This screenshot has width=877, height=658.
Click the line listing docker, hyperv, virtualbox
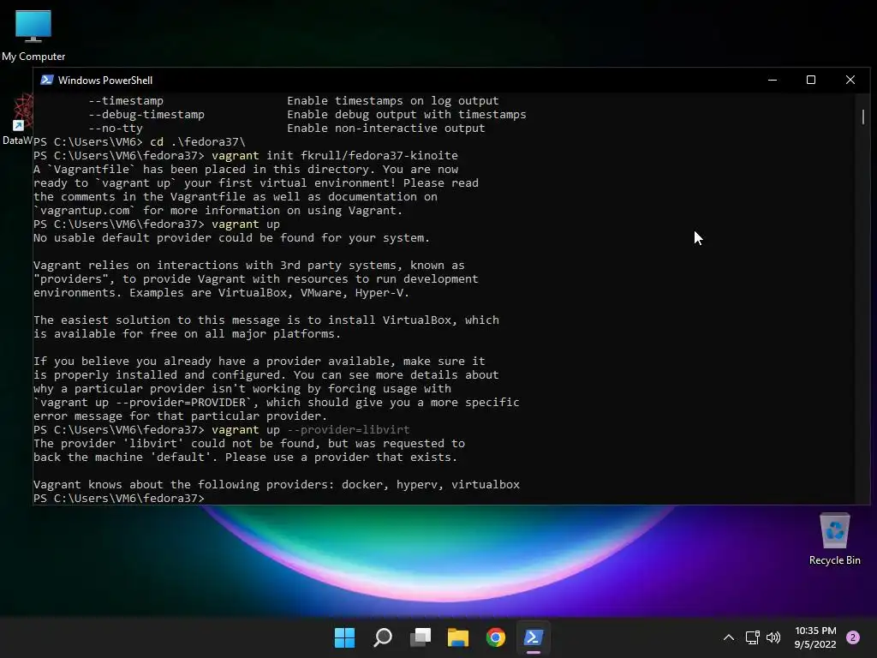tap(277, 485)
